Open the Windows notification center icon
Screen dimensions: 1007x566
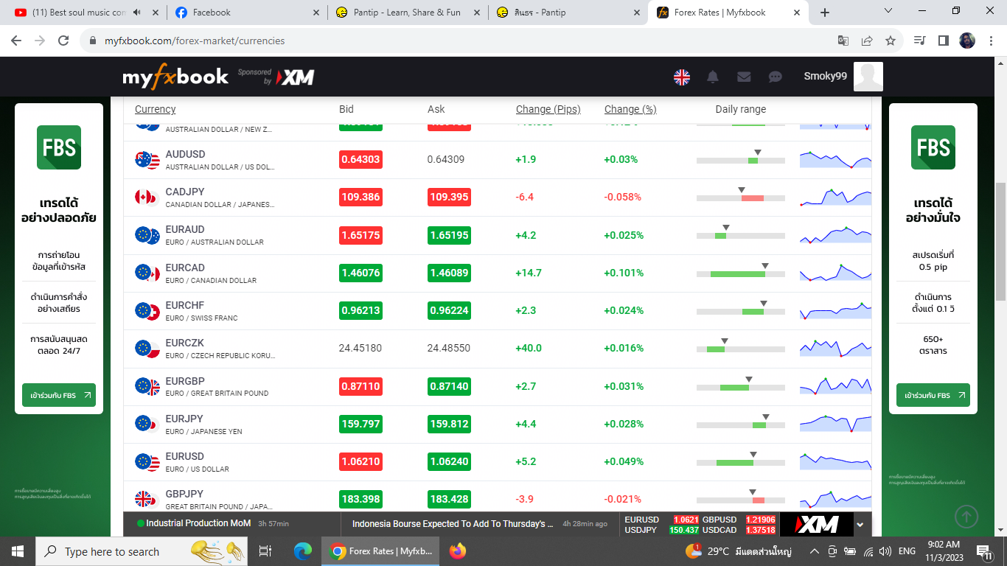(984, 551)
